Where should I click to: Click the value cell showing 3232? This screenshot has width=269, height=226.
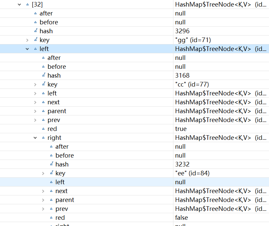[182, 164]
